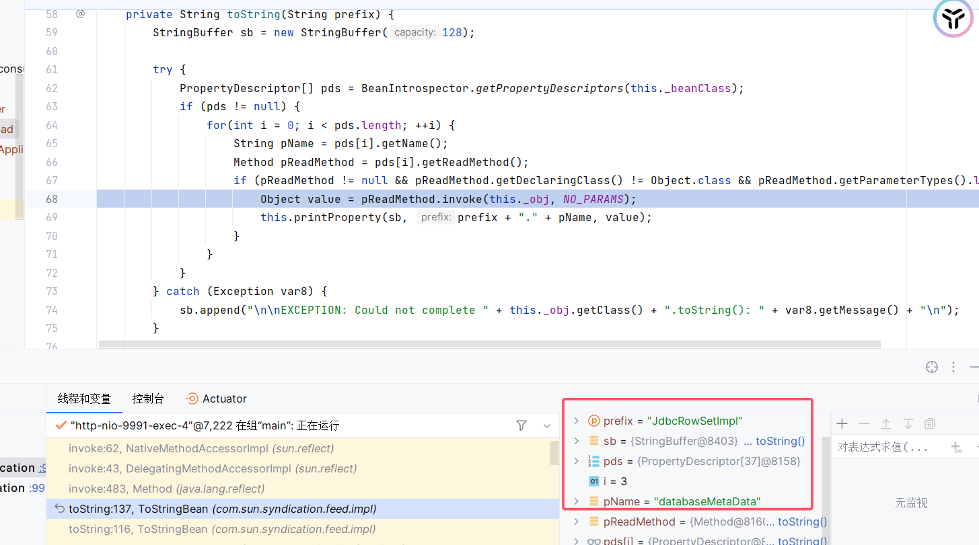Click the drop-frame arrow on the toString:137 frame
This screenshot has height=545, width=979.
[59, 509]
